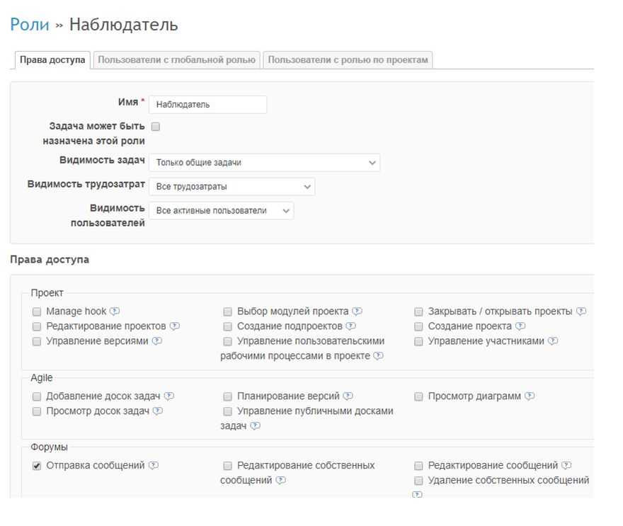
Task: Show help for Управление участниками
Action: [553, 341]
